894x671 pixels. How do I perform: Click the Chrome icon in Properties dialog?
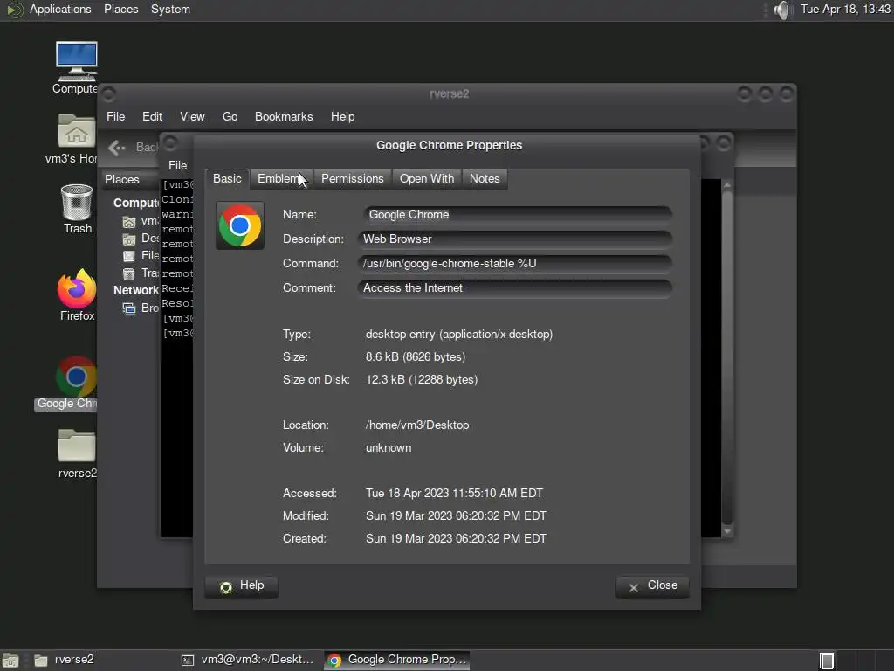coord(239,226)
